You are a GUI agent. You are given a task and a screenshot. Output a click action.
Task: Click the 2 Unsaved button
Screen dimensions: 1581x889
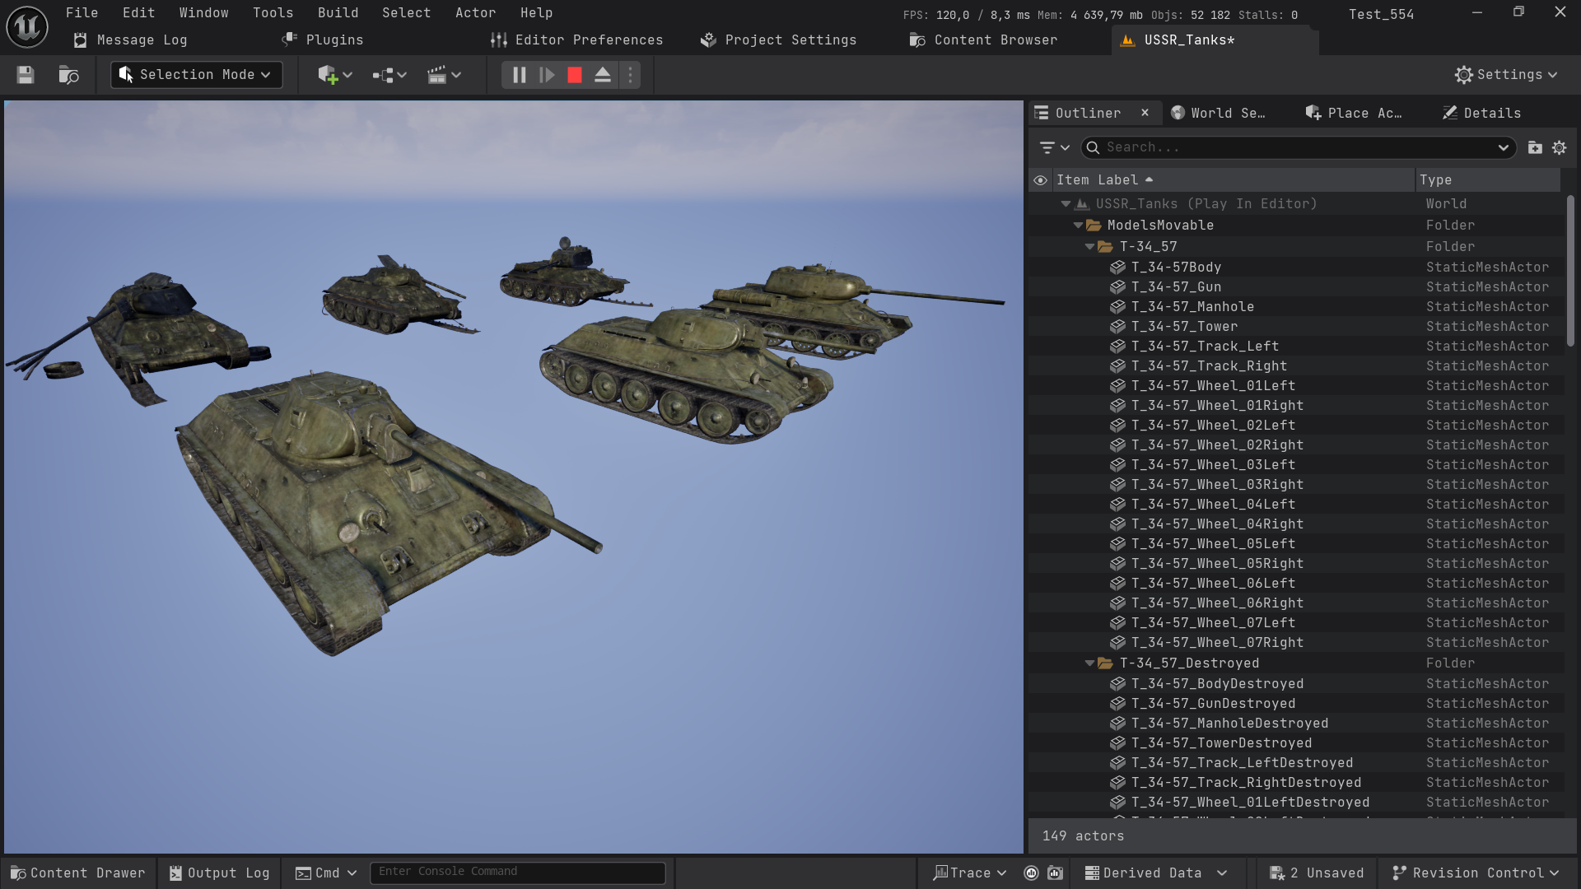[1316, 873]
